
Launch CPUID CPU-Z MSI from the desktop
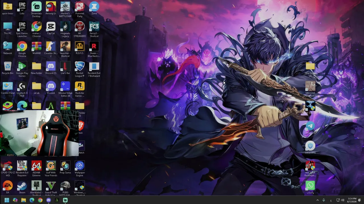pos(8,169)
